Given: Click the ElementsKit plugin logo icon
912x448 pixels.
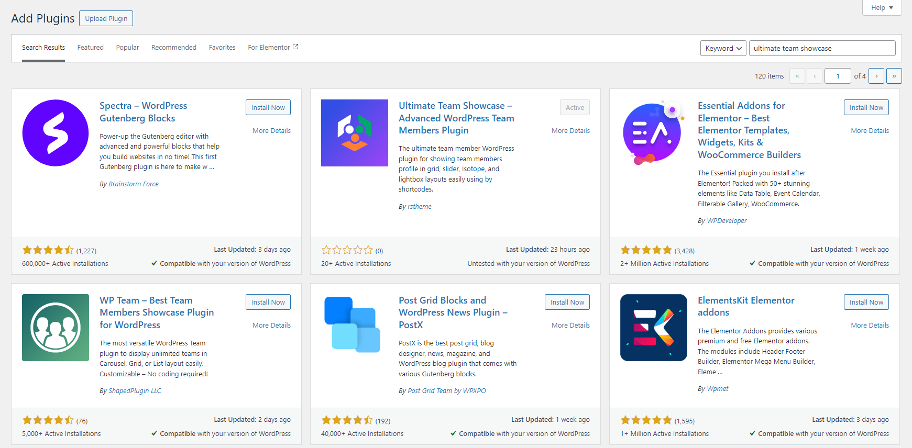Looking at the screenshot, I should (654, 328).
